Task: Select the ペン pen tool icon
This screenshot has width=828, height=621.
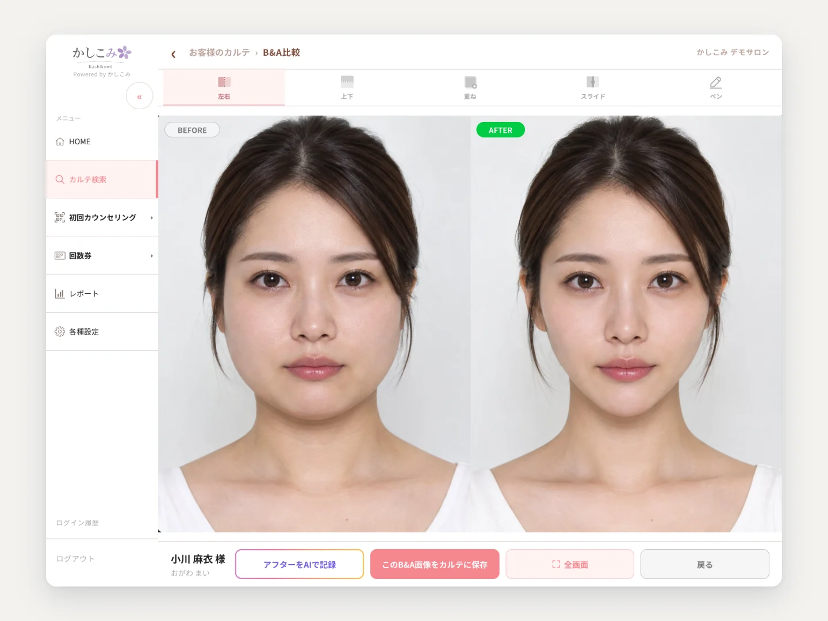Action: pos(716,82)
